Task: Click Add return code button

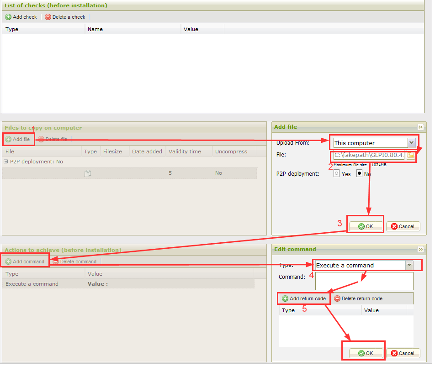Action: pyautogui.click(x=304, y=298)
